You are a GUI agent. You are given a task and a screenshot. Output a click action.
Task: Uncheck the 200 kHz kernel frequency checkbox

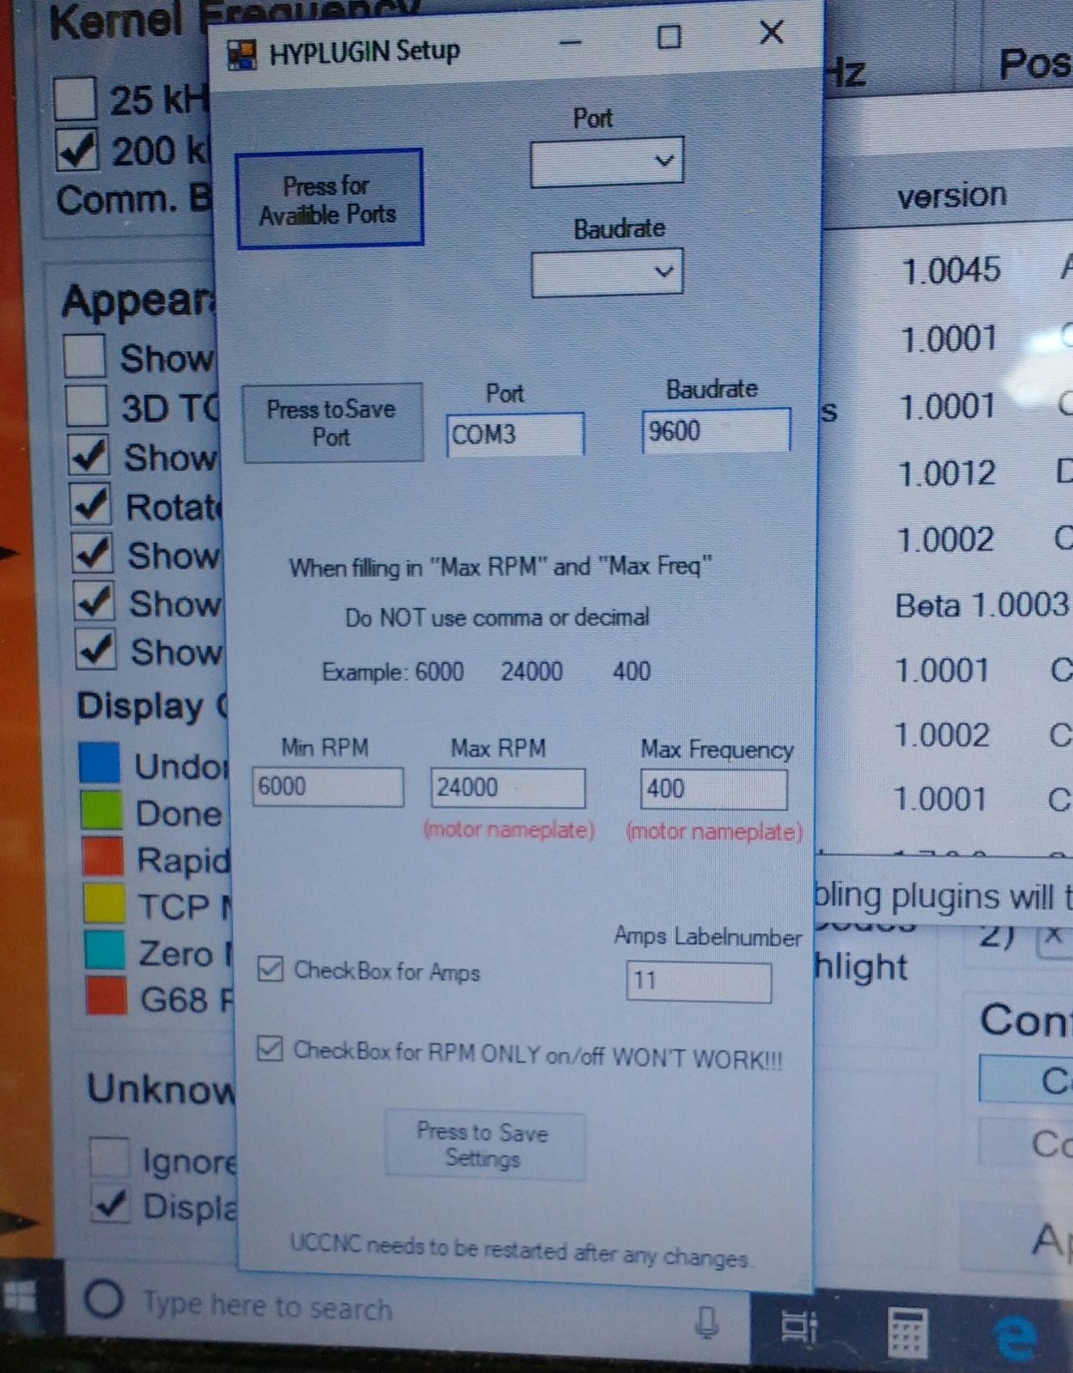pyautogui.click(x=78, y=150)
